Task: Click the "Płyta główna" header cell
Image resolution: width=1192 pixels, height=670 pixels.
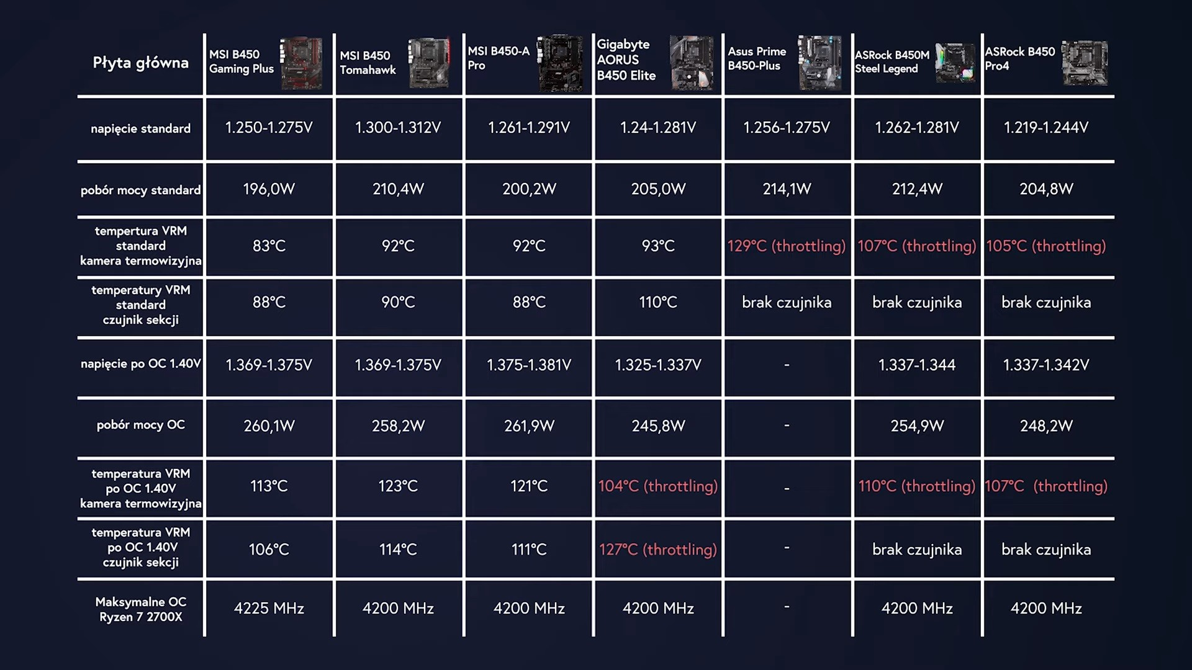Action: 140,63
